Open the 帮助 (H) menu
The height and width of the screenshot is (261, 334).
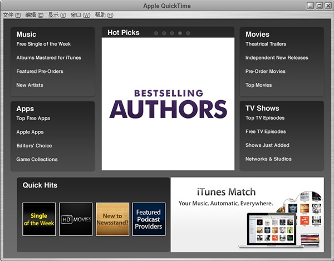point(104,15)
